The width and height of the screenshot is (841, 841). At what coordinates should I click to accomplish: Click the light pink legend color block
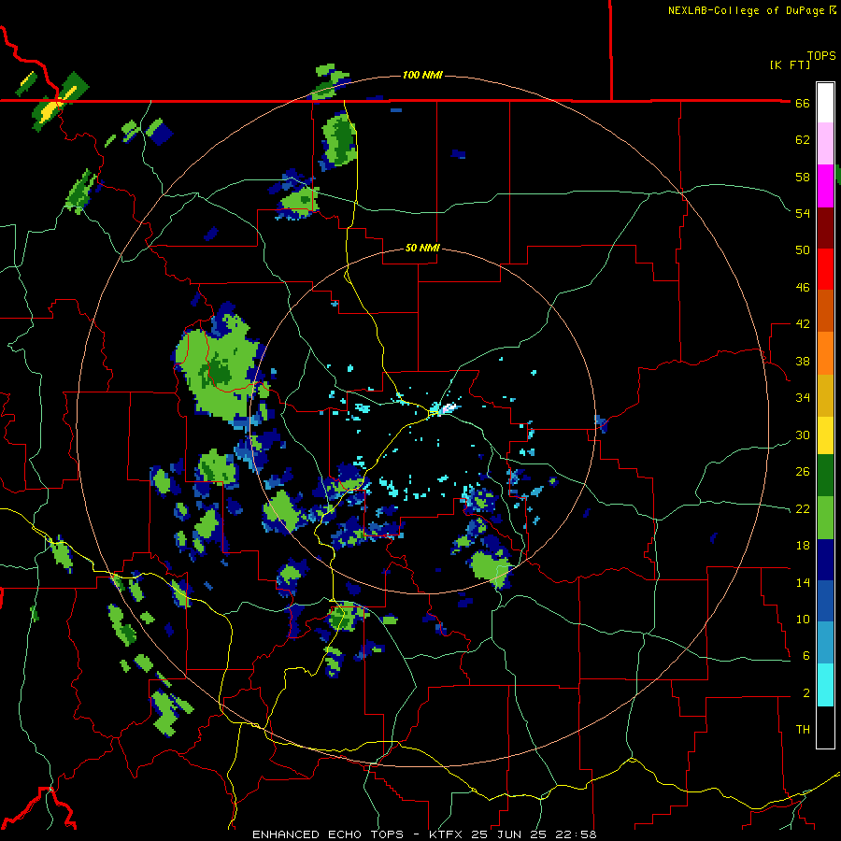[x=825, y=143]
